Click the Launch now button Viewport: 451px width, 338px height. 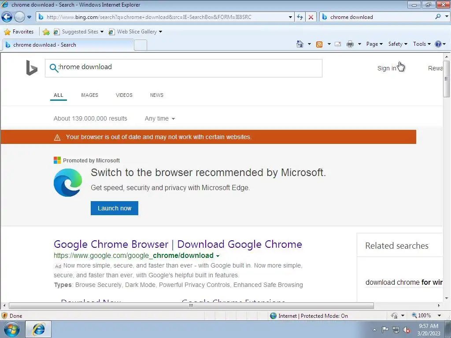(115, 208)
